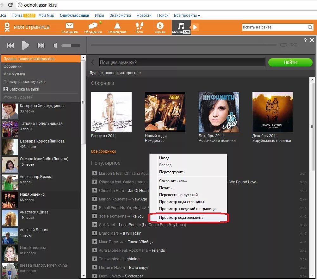317x279 pixels.
Task: Open Оценки ratings icon
Action: point(160,28)
